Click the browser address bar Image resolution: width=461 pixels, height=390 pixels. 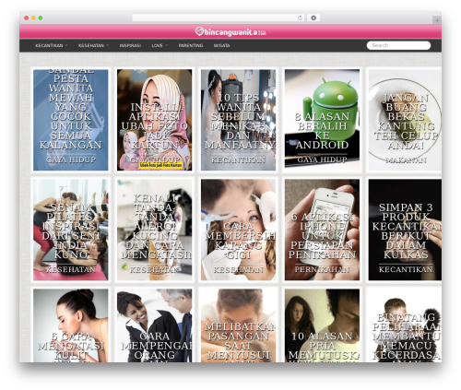tap(218, 18)
